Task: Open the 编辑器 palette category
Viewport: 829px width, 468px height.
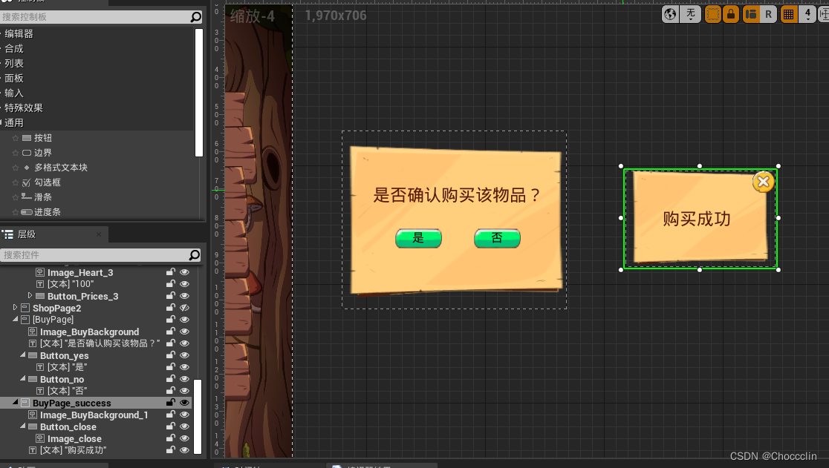Action: pyautogui.click(x=19, y=34)
